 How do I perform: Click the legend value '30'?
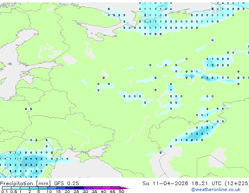click(85, 191)
